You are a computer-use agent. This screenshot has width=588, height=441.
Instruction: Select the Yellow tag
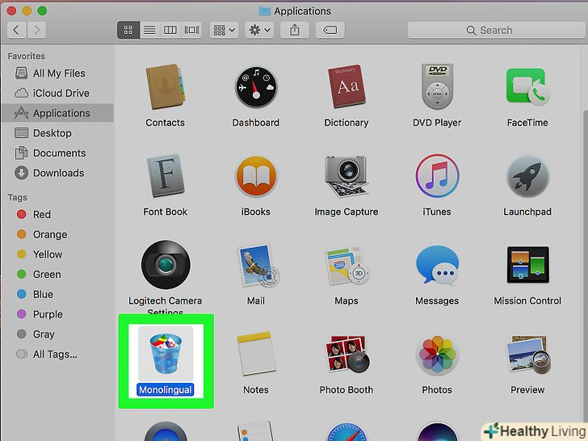pyautogui.click(x=57, y=254)
